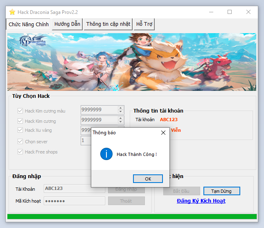Close the Thông báo dialog
Screen dimensions: 264x228
point(163,133)
